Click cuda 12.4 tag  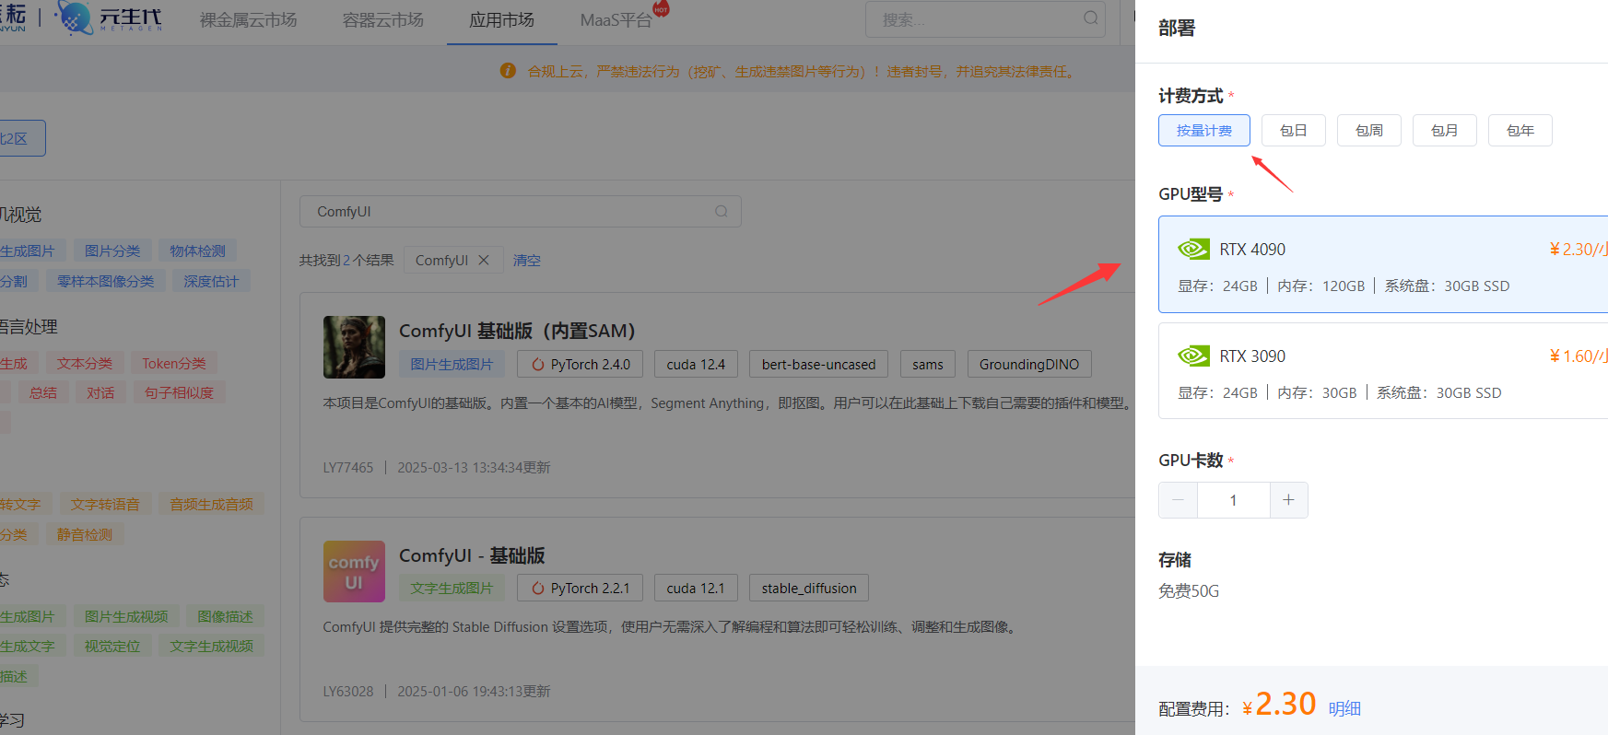[696, 365]
